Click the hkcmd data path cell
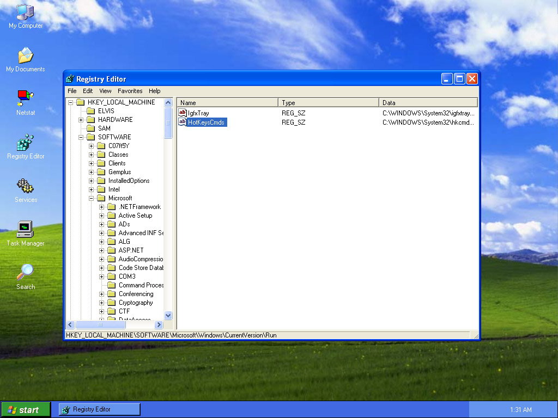Viewport: 558px width, 418px height. coord(428,122)
